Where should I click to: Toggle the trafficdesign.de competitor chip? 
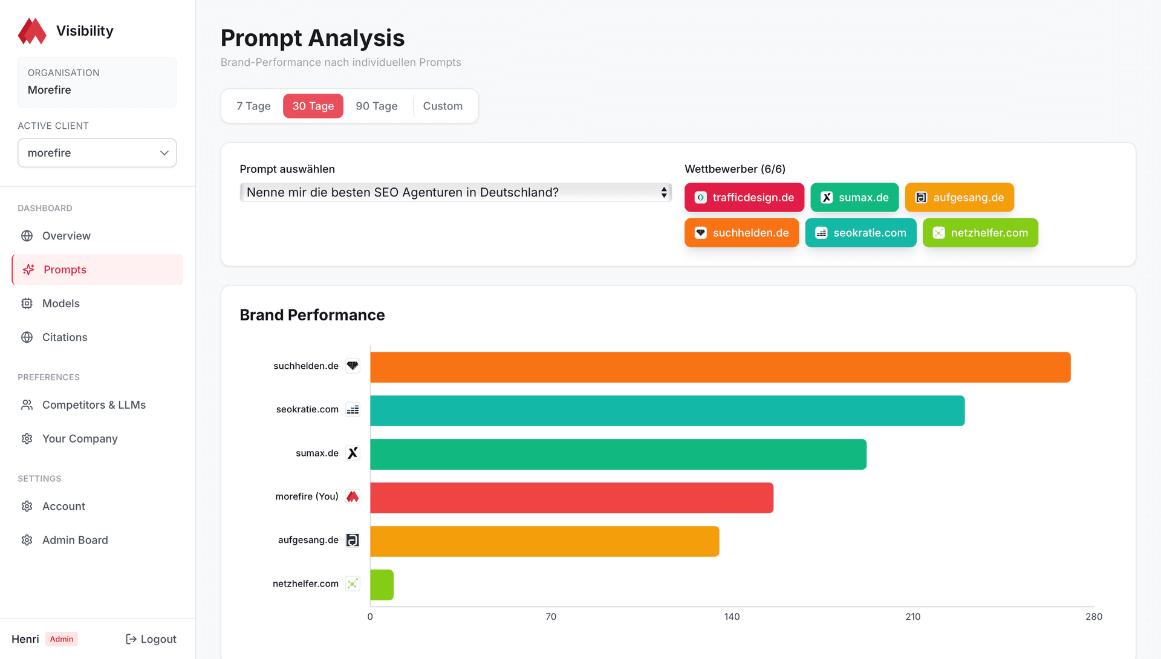pos(744,197)
